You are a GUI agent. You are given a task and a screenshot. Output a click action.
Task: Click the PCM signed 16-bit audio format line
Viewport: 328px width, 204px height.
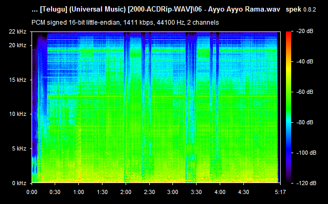point(125,23)
